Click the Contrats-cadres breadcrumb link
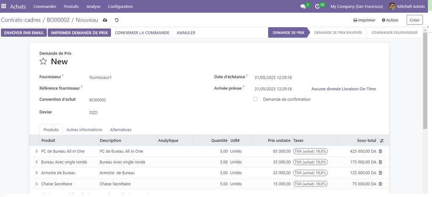 (x=21, y=20)
